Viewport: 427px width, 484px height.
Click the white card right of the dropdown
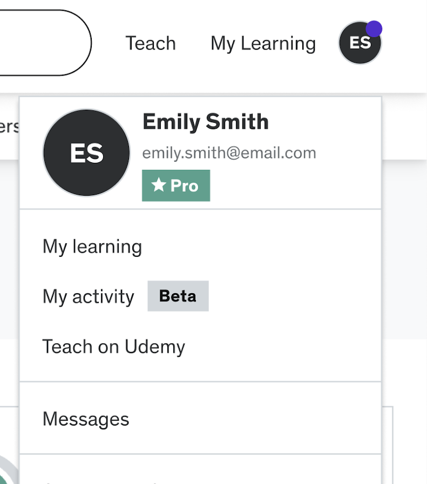coord(387,443)
